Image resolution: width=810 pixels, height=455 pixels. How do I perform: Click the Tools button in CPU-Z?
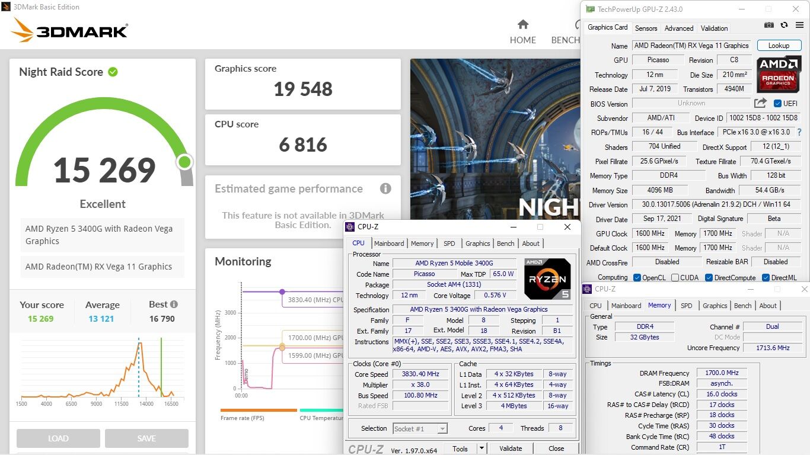point(460,448)
